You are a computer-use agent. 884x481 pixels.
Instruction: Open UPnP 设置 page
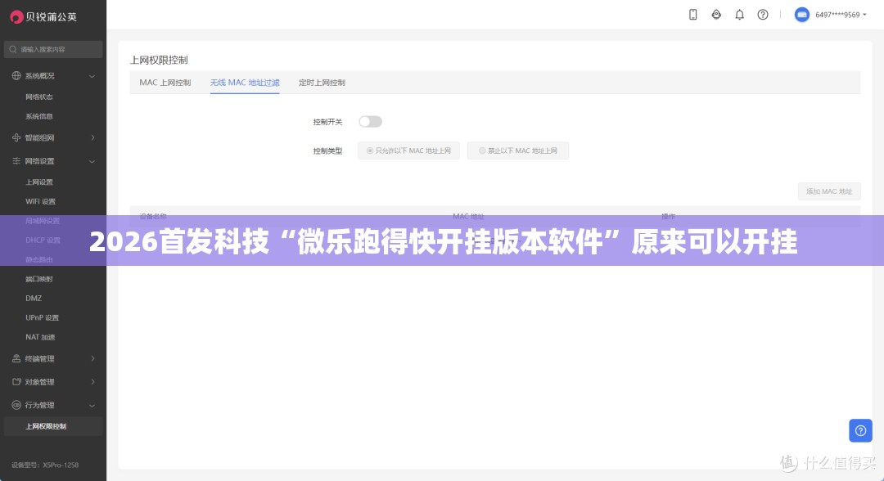[42, 317]
